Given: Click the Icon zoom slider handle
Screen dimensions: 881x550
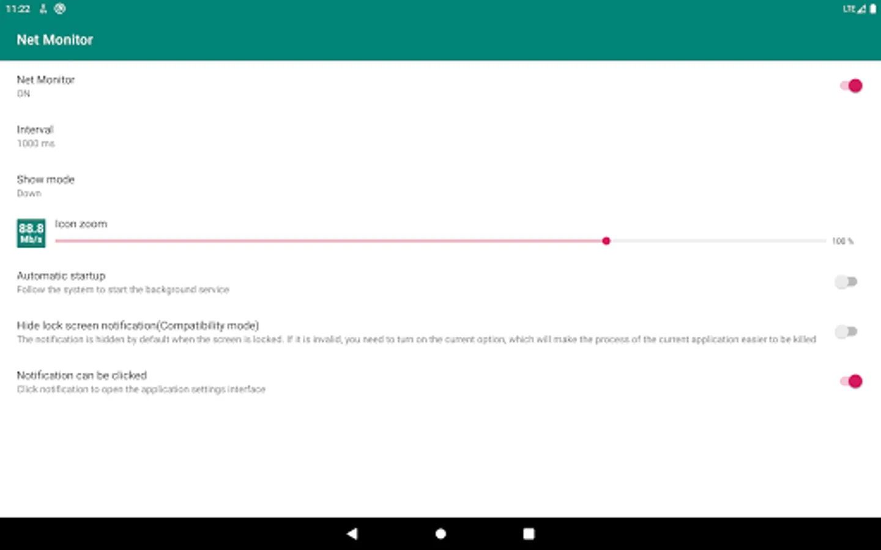Looking at the screenshot, I should [x=606, y=241].
